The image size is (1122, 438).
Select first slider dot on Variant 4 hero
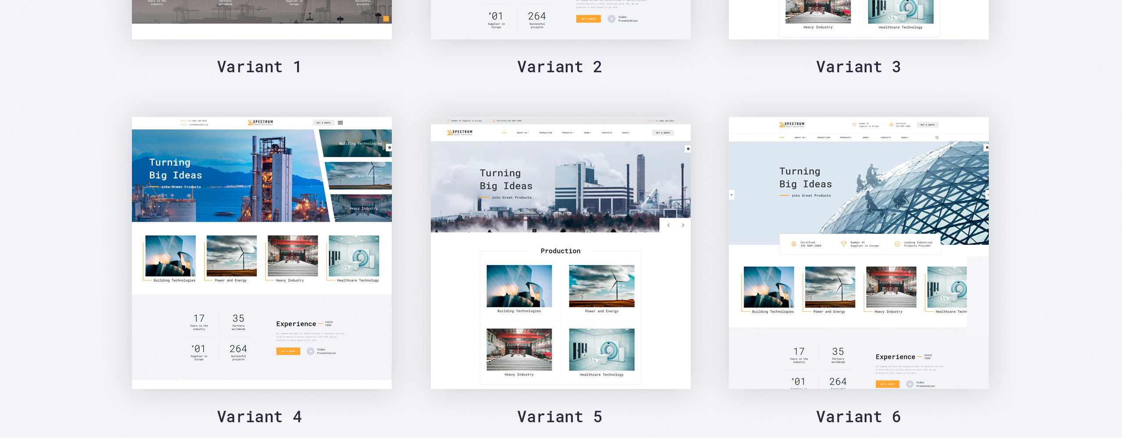tap(150, 206)
